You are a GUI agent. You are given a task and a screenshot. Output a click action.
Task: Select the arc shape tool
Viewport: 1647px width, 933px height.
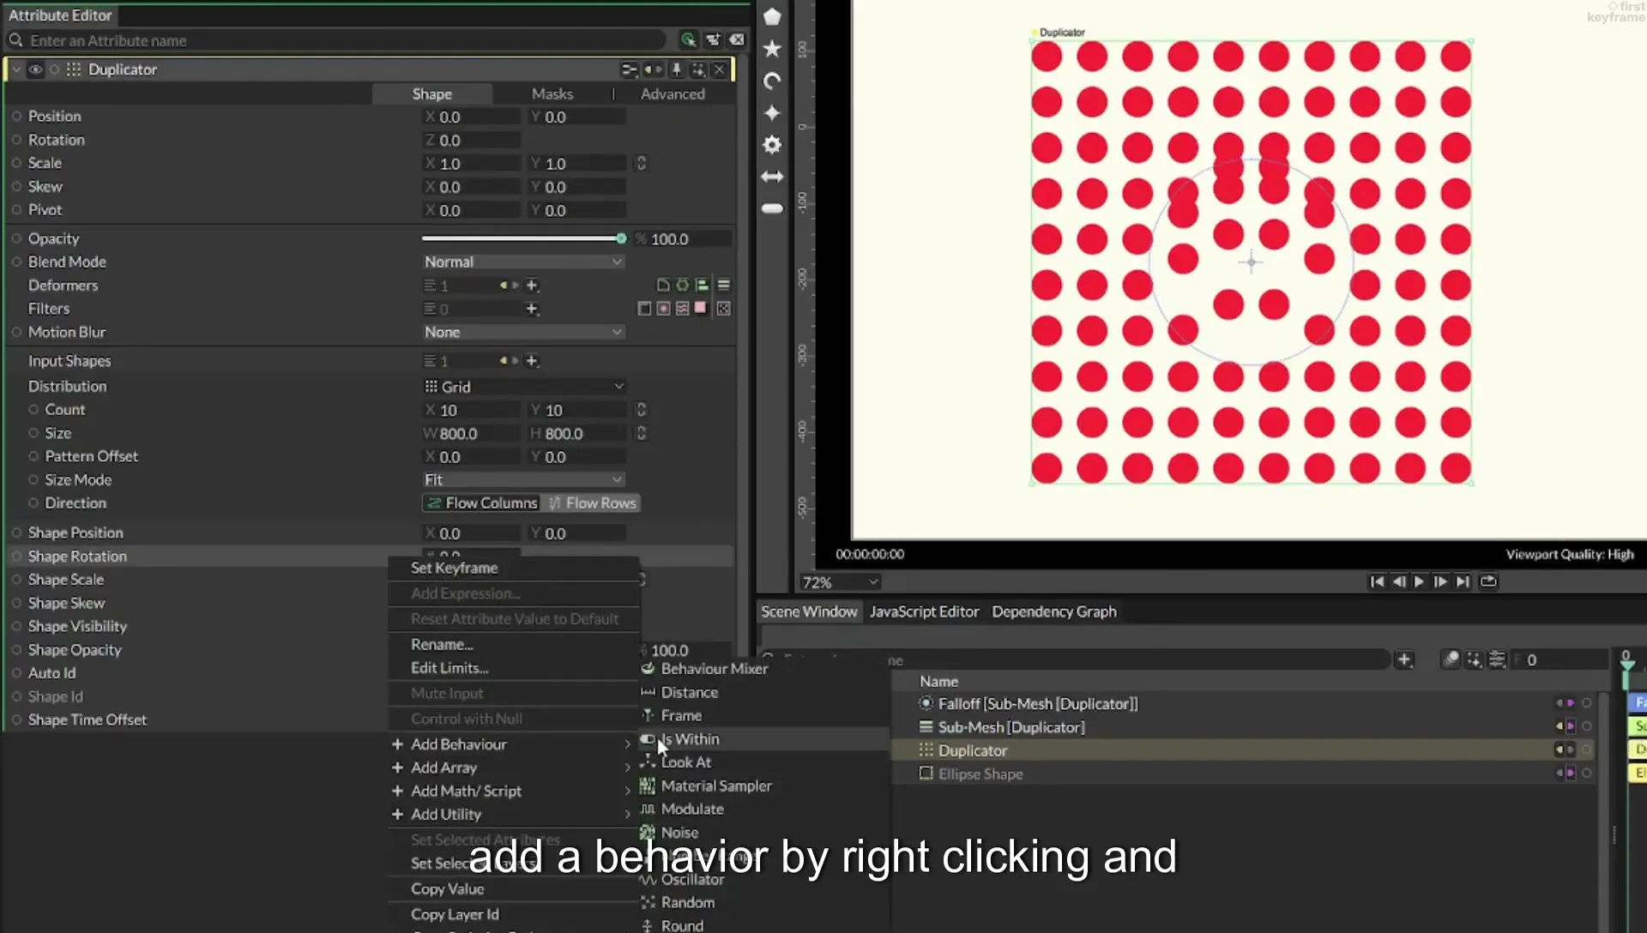[772, 81]
